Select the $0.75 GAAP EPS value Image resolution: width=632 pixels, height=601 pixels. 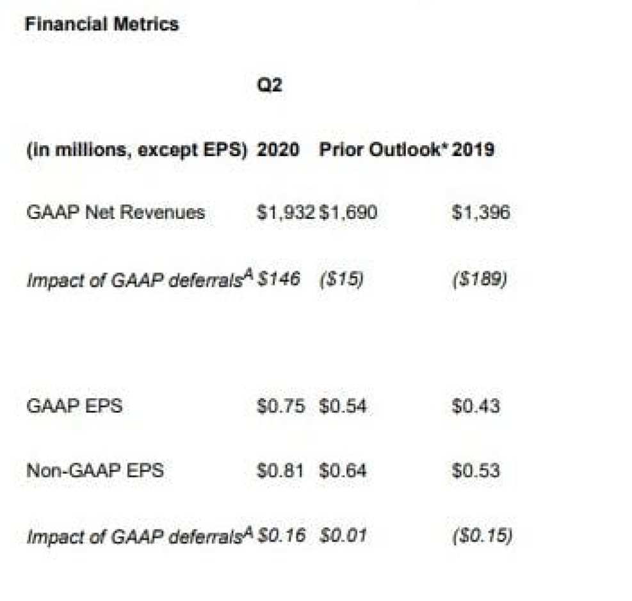tap(280, 406)
